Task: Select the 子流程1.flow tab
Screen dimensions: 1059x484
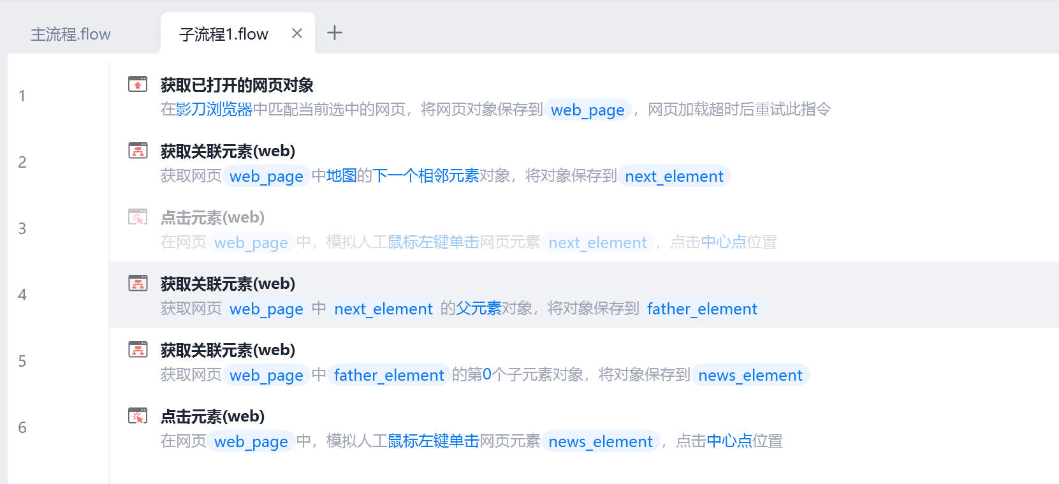Action: [x=224, y=34]
